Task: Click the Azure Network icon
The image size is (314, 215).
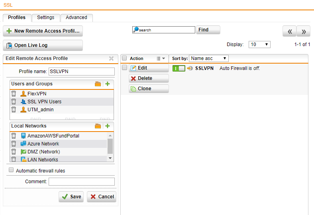Action: (x=23, y=144)
